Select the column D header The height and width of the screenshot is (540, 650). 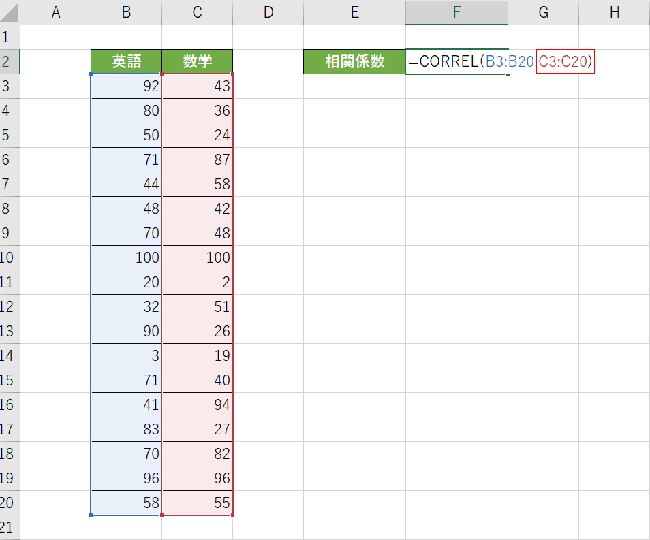[x=268, y=12]
